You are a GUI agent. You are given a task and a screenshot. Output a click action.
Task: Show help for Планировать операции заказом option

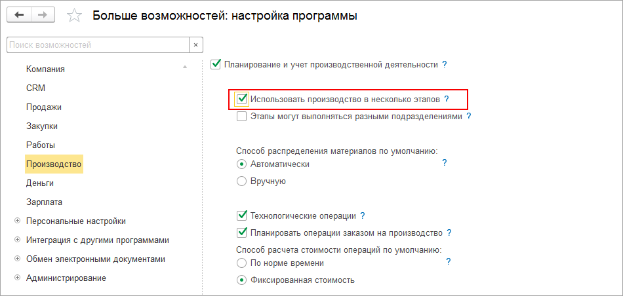pyautogui.click(x=449, y=232)
